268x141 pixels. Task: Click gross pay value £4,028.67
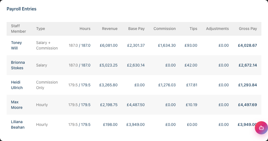[247, 45]
